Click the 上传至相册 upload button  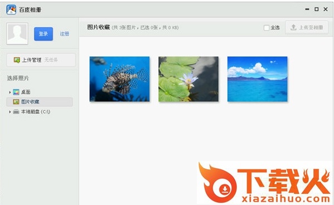(307, 27)
